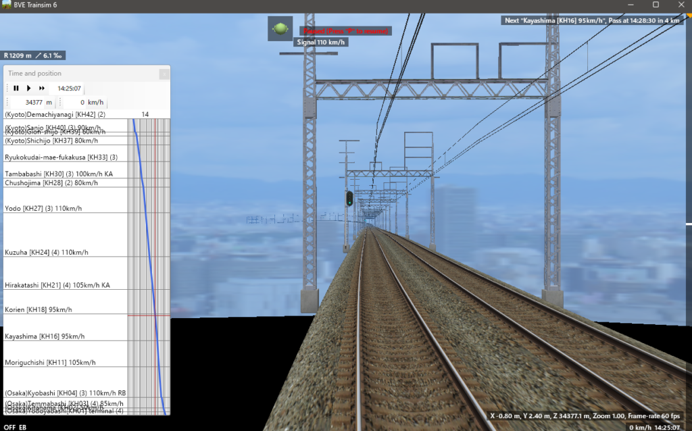The height and width of the screenshot is (431, 692).
Task: Jump to Kayashima [KH16] station
Action: pyautogui.click(x=45, y=336)
